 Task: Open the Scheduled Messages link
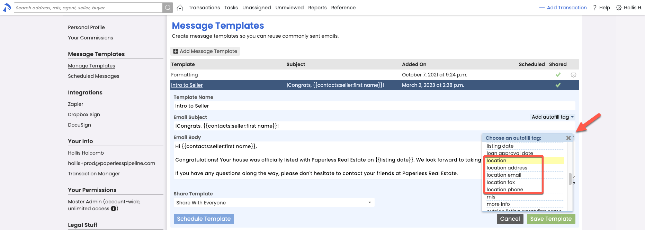(x=93, y=76)
